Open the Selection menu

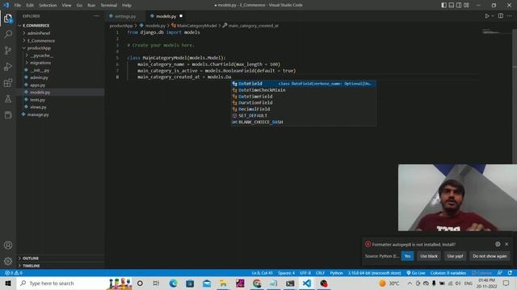point(48,6)
